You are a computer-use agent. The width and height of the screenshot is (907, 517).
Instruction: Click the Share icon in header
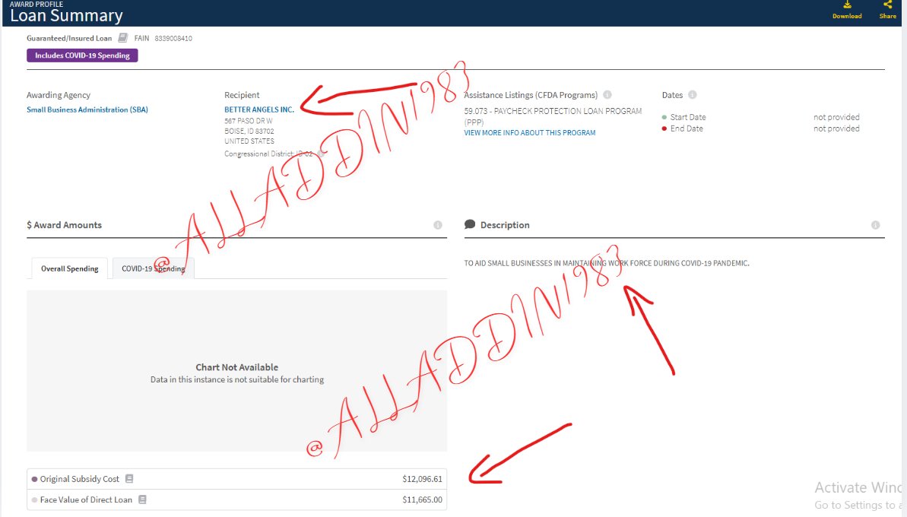tap(887, 5)
